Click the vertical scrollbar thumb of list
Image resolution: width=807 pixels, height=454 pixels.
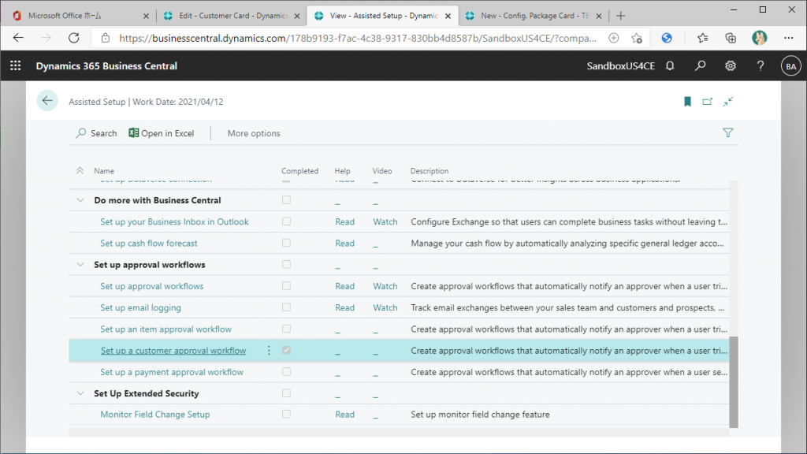(x=734, y=382)
